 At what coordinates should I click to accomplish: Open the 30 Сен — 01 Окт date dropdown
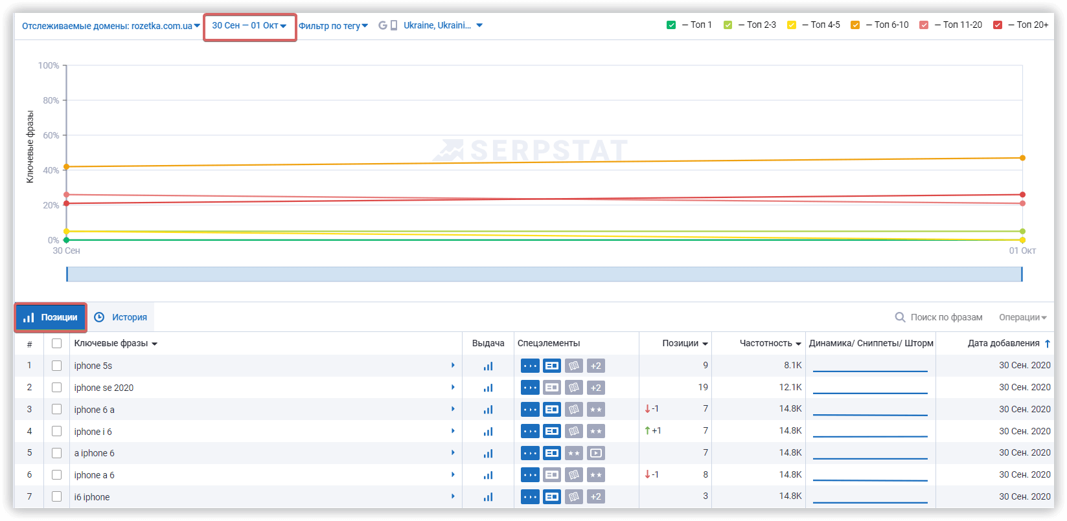249,26
